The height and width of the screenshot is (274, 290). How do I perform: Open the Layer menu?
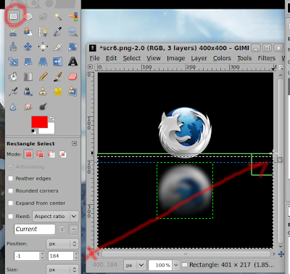(x=199, y=58)
